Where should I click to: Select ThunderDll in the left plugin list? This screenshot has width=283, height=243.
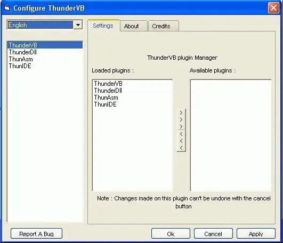[45, 52]
